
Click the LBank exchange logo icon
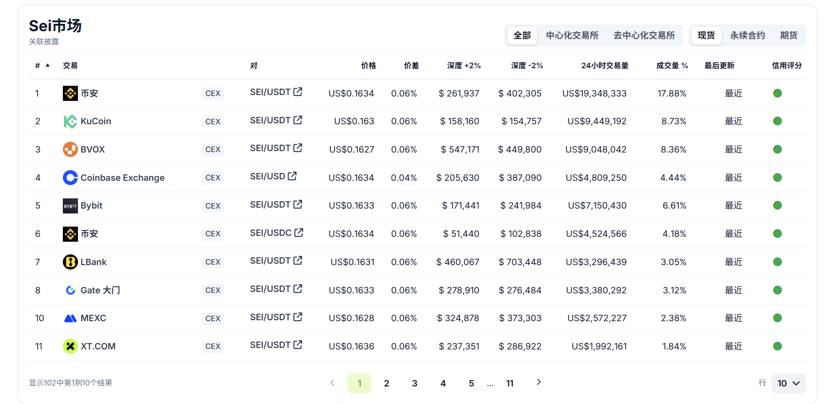pos(70,262)
